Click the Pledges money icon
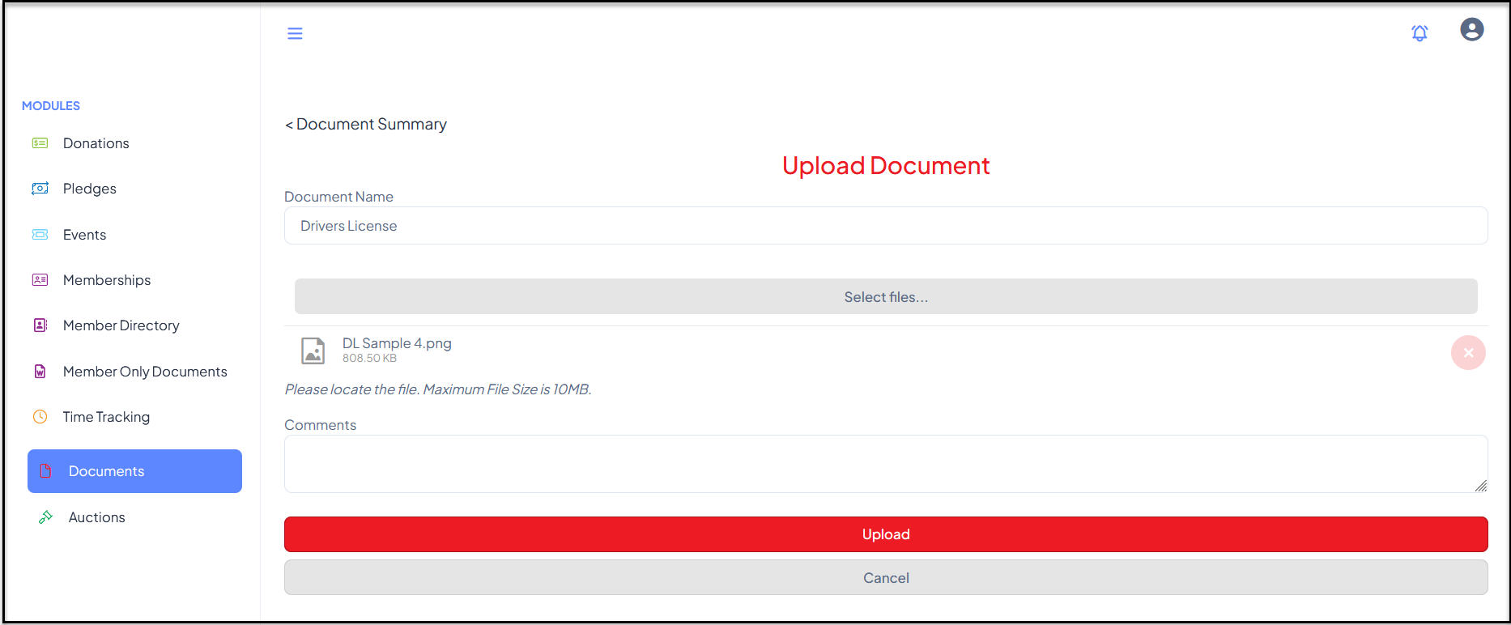The width and height of the screenshot is (1511, 625). (x=40, y=189)
